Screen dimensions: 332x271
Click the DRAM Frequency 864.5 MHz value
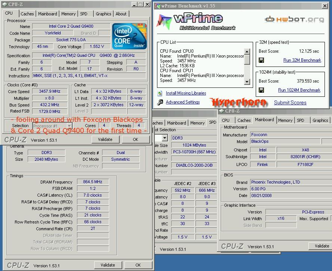(93, 182)
